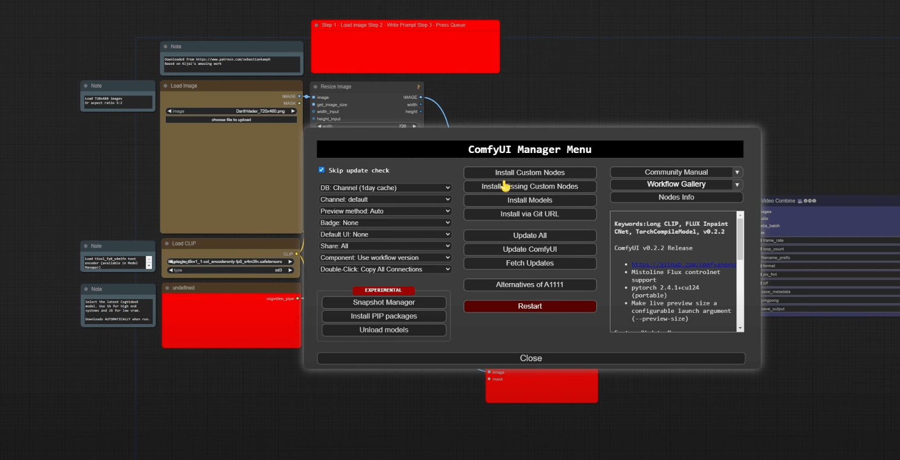Click the Load Image IMAGE output socket
This screenshot has width=900, height=460.
299,97
